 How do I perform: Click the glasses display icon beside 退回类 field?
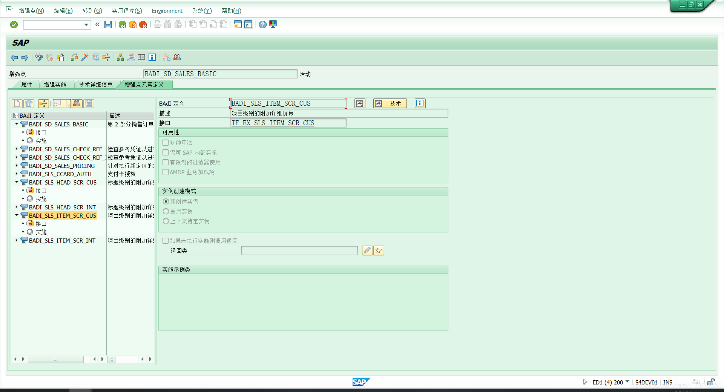point(379,251)
